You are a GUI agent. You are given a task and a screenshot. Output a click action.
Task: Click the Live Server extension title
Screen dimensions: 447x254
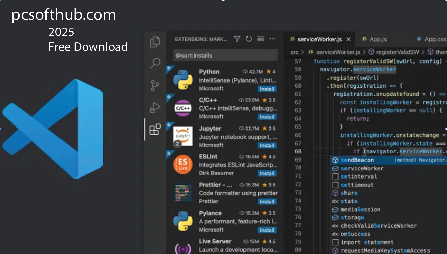(215, 241)
